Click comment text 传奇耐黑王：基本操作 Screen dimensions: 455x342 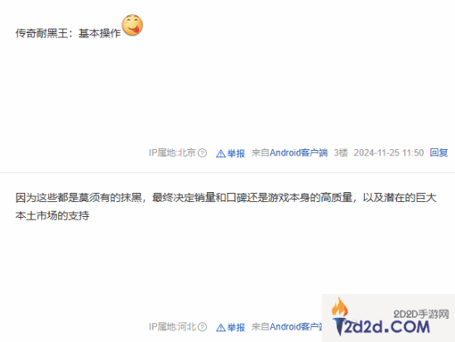(68, 33)
